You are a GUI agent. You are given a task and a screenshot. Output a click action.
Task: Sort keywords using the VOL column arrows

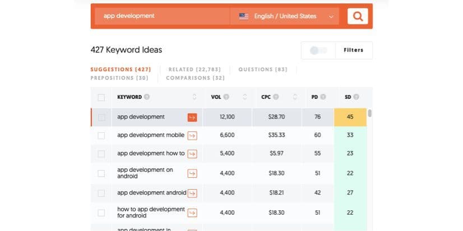244,97
